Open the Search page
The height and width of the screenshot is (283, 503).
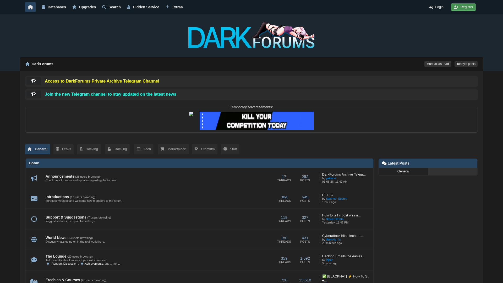pos(111,7)
